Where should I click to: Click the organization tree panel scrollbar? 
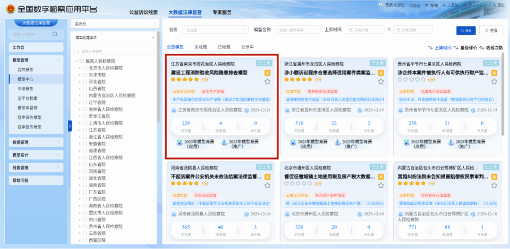click(158, 77)
